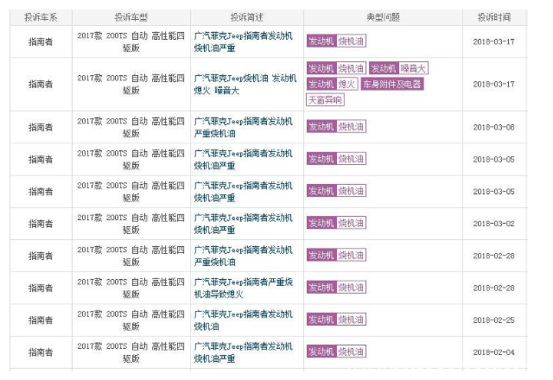The image size is (553, 380).
Task: Click the 投诉简述 column header
Action: coord(247,17)
